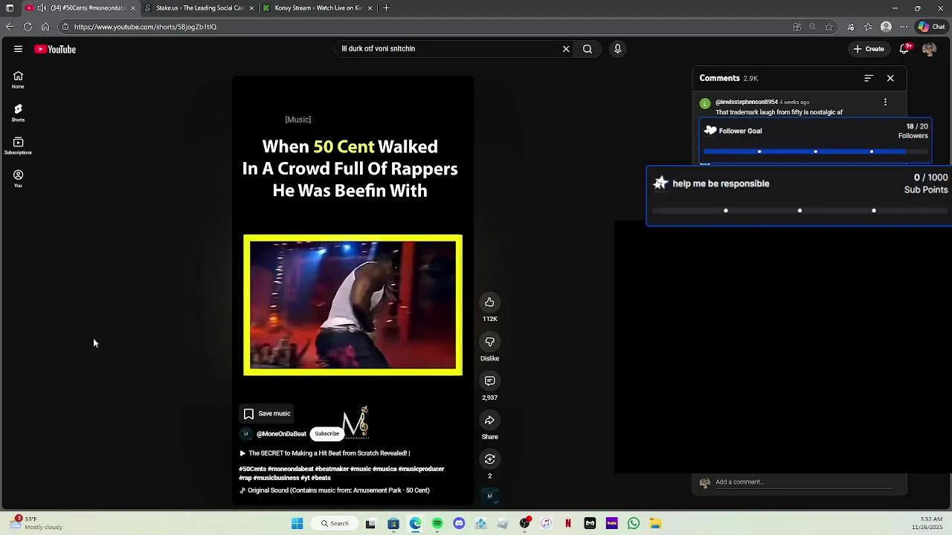Save music from this short

point(267,414)
